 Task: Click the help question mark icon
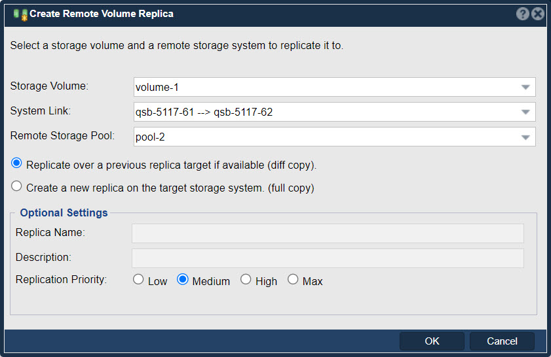tap(523, 14)
